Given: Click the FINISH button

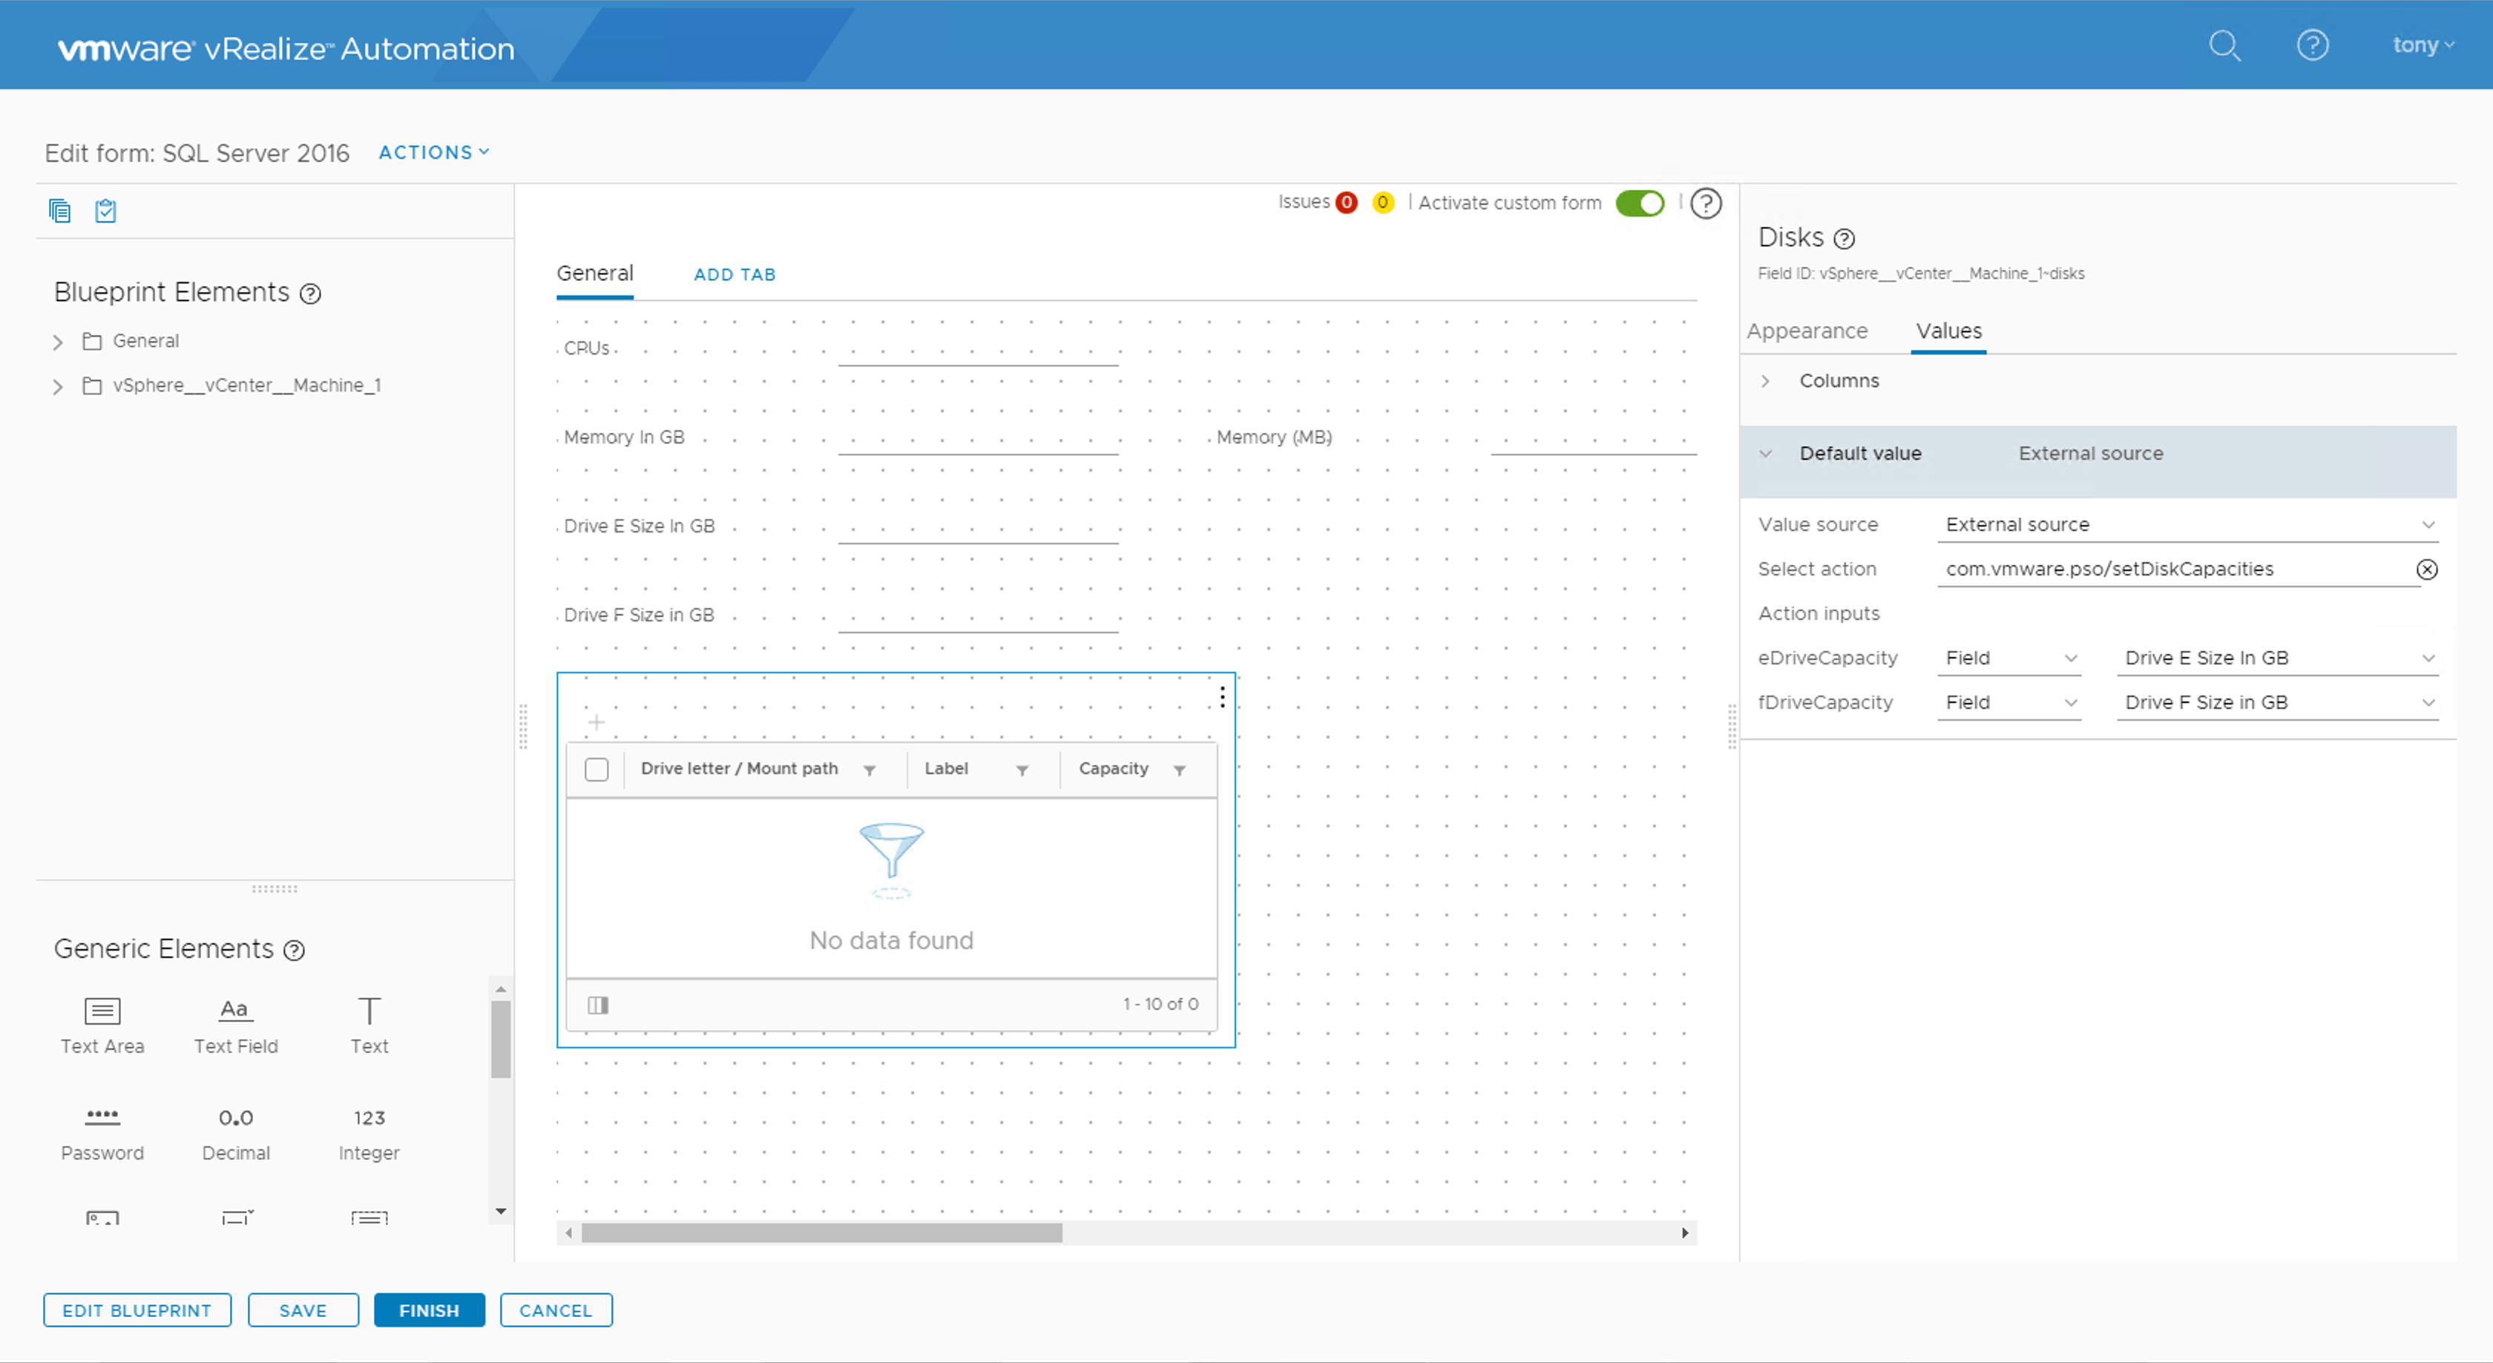Looking at the screenshot, I should [429, 1310].
